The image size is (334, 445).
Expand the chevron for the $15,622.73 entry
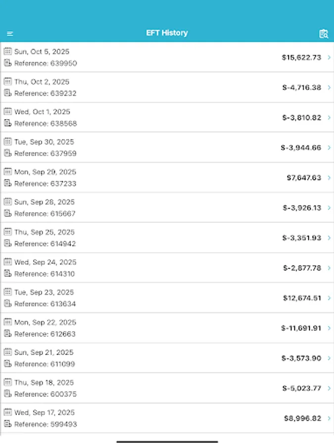(x=329, y=57)
